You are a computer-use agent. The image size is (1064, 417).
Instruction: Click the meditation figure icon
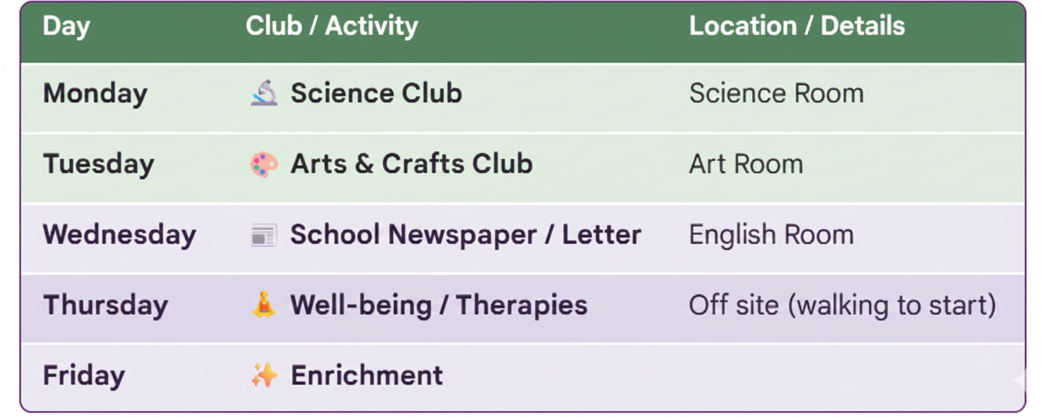(264, 305)
